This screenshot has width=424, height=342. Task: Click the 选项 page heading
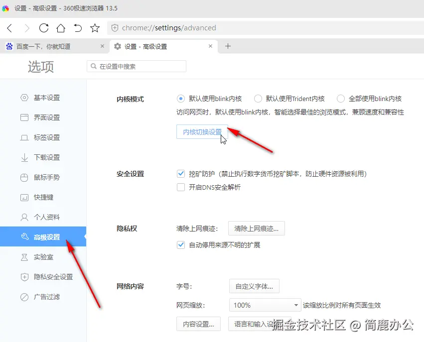41,67
